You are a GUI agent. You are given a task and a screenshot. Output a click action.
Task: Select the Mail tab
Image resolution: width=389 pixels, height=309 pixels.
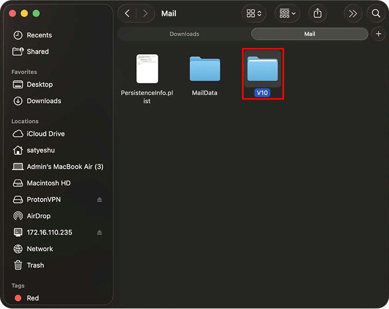click(310, 34)
